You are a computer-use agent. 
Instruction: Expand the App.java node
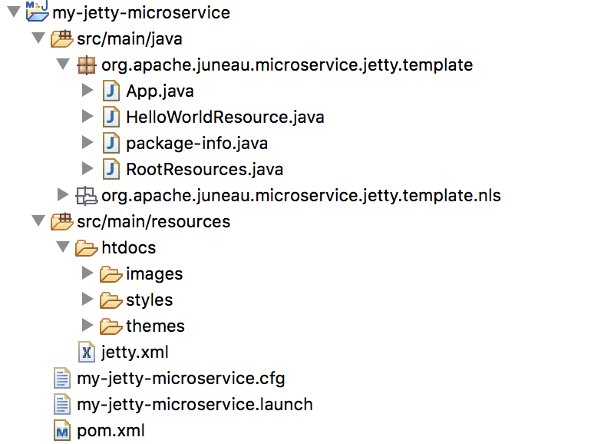pos(87,91)
